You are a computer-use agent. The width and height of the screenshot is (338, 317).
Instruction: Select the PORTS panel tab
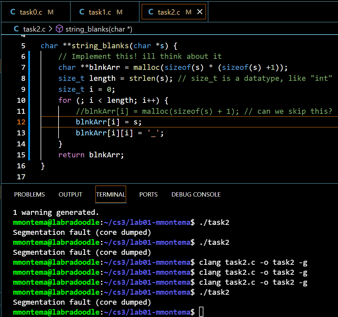[148, 195]
